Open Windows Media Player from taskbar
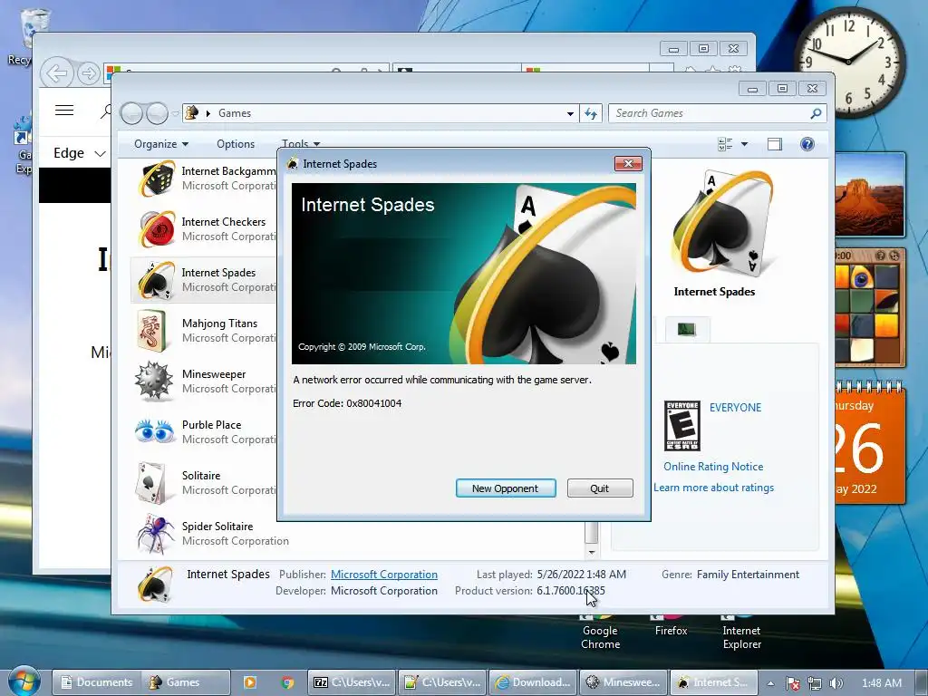The height and width of the screenshot is (696, 928). click(250, 682)
